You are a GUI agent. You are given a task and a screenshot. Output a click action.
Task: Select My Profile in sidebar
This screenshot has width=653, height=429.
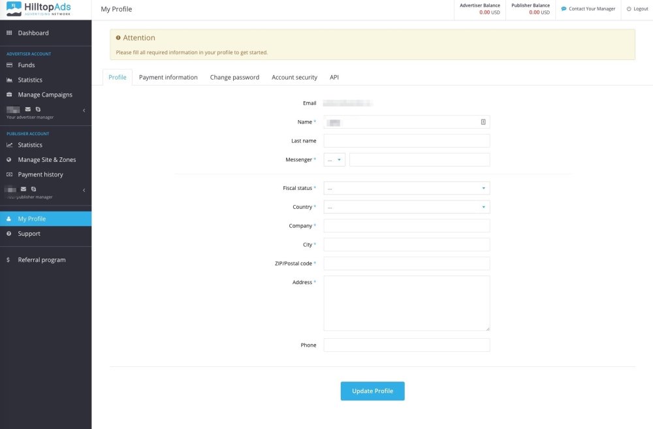(x=46, y=219)
